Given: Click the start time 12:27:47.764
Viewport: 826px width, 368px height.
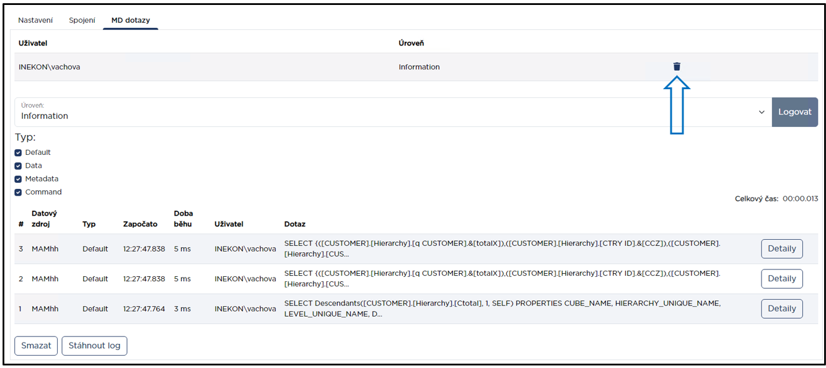Looking at the screenshot, I should point(144,309).
